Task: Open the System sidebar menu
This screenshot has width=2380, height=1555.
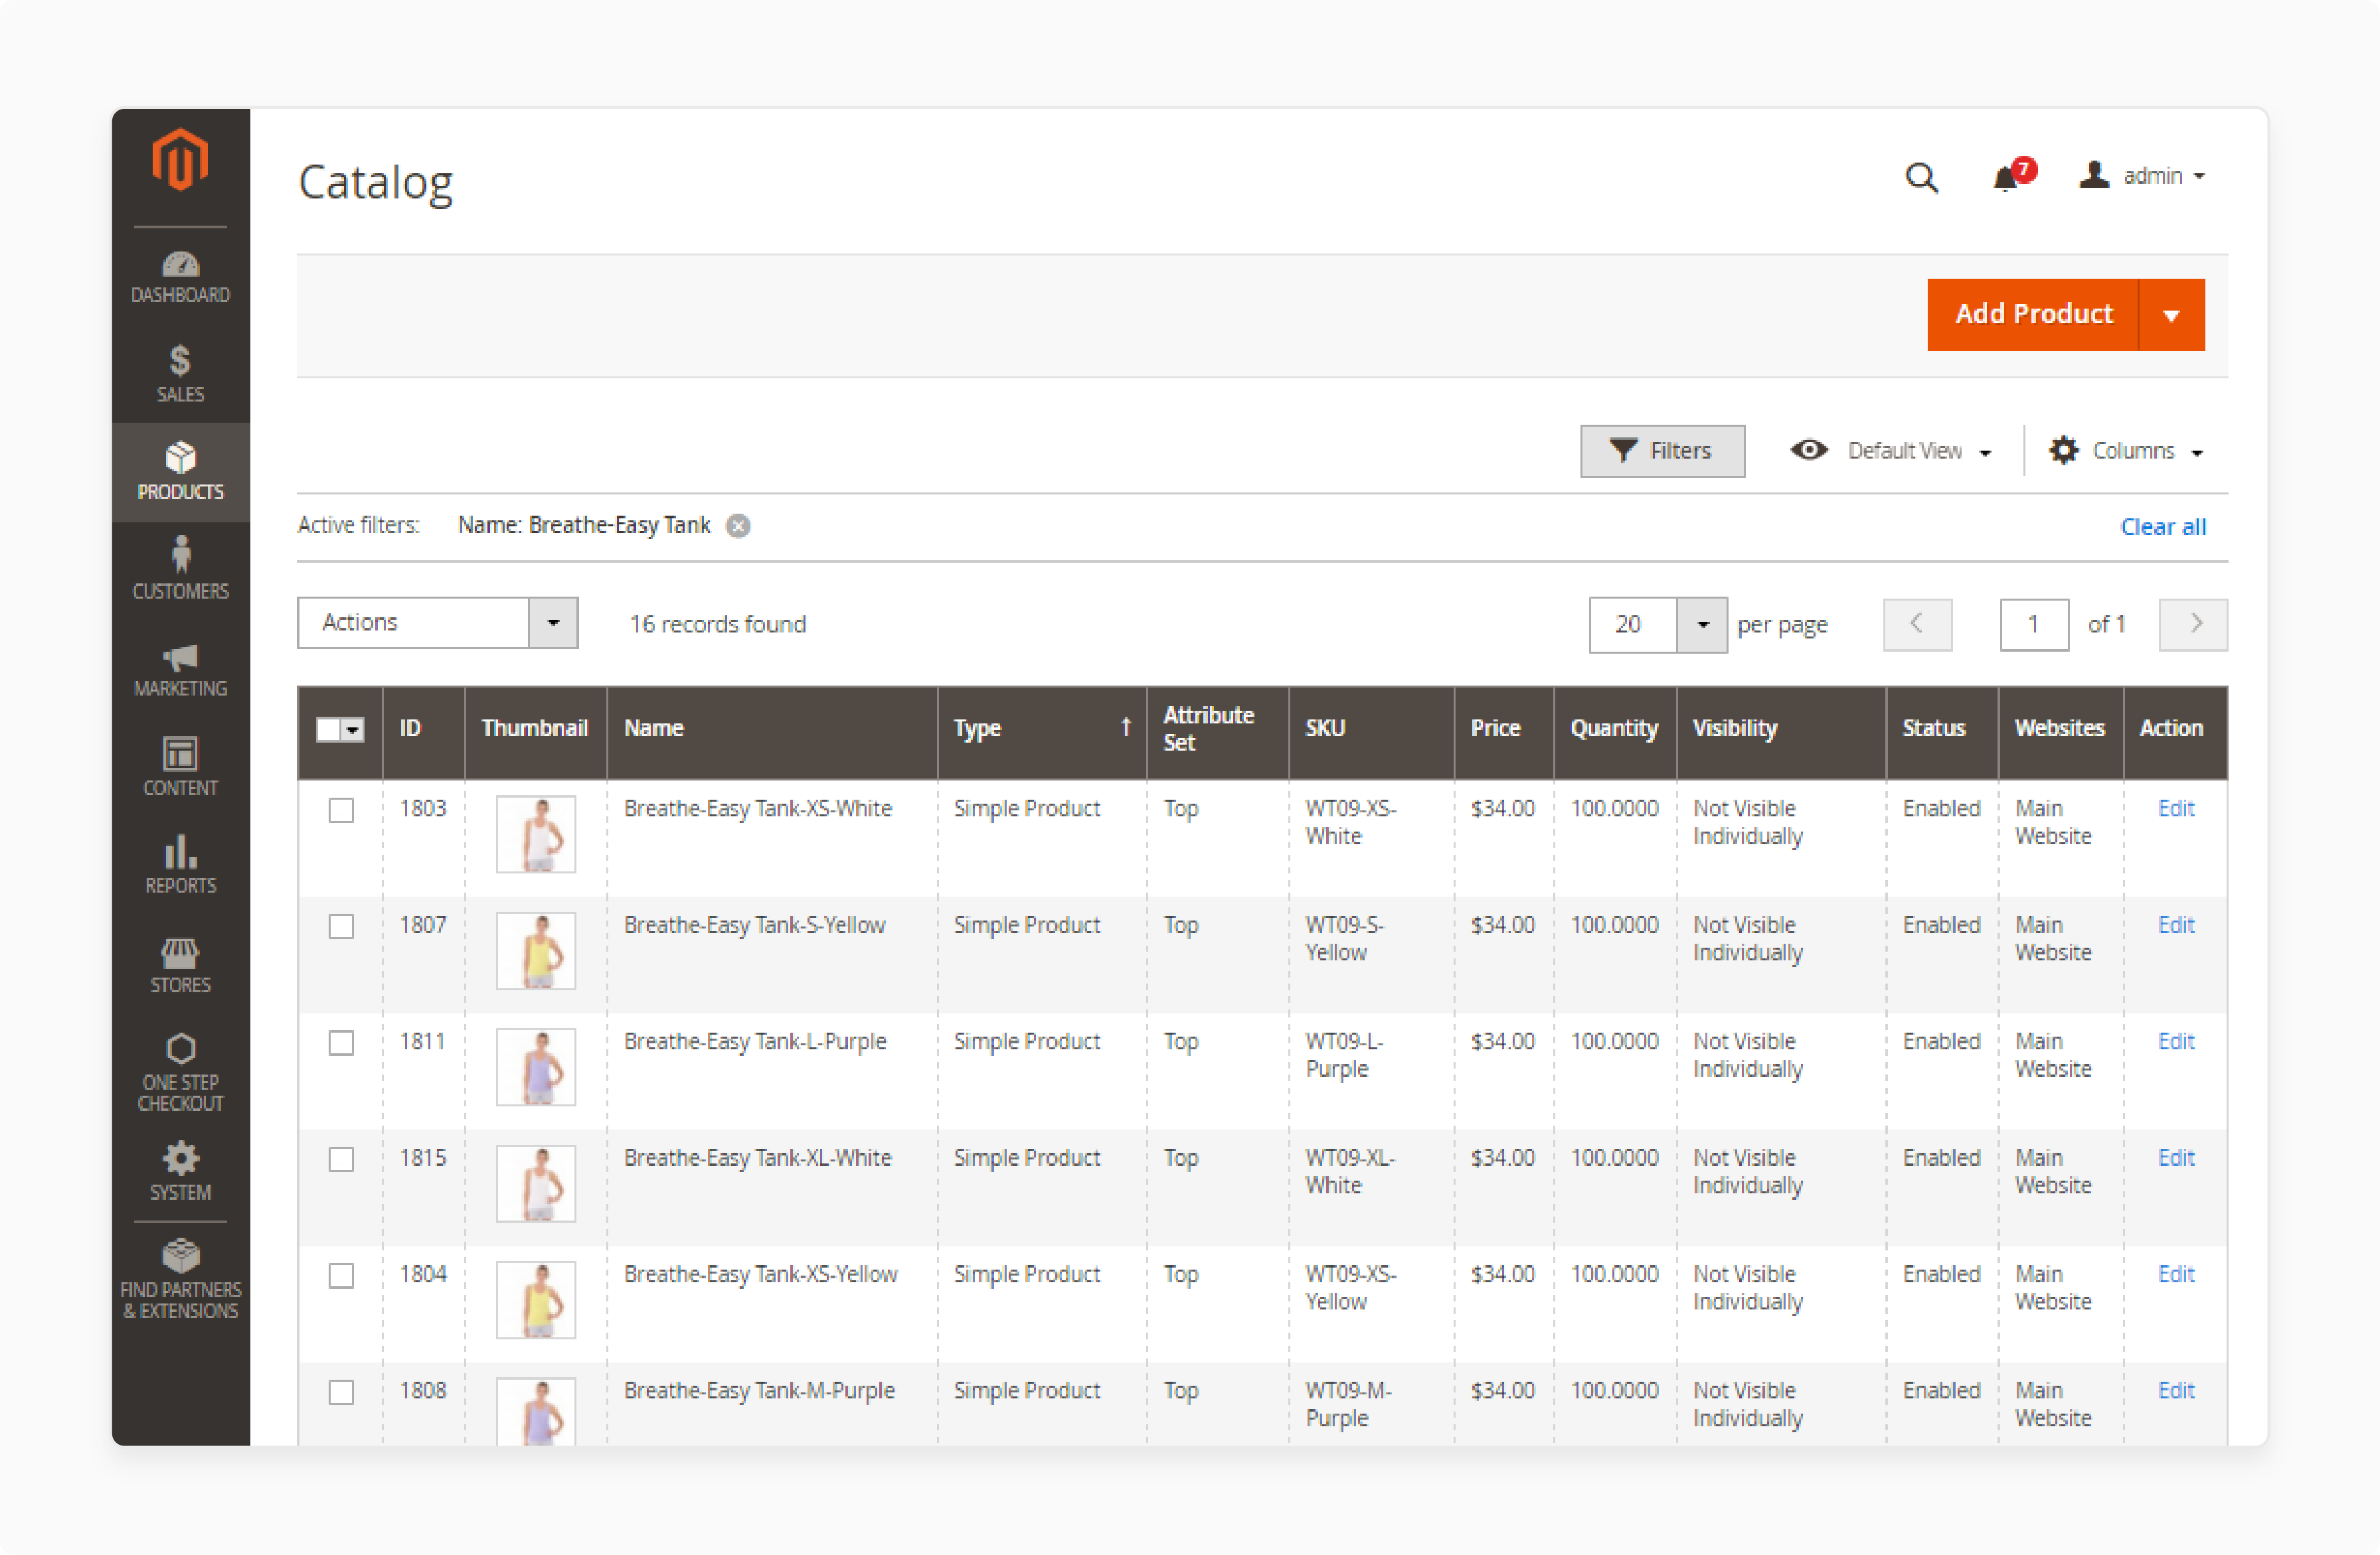Action: click(180, 1170)
